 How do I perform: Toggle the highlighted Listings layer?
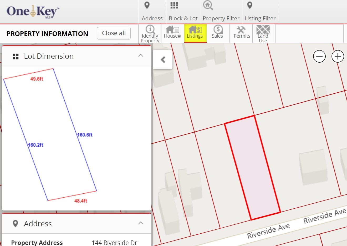pos(195,33)
